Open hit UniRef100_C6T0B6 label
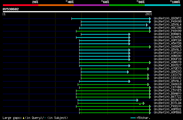The image size is (183, 120). [168, 88]
